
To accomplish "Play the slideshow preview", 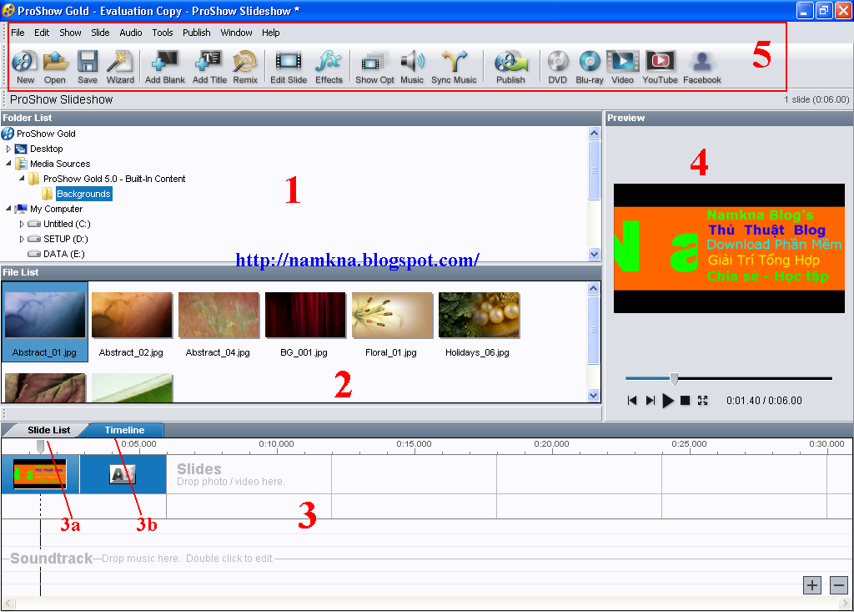I will 668,401.
